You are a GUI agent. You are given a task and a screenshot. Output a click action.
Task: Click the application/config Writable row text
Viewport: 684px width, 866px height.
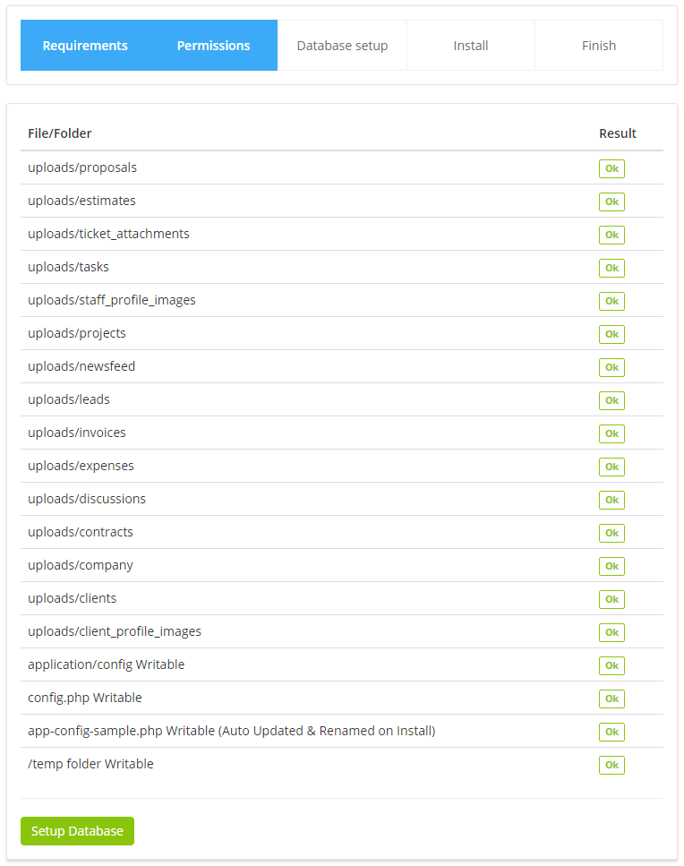click(107, 665)
